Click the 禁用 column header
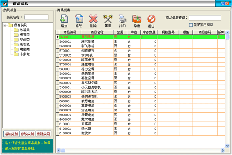Viewport: 232px width, 155px height. 120,32
